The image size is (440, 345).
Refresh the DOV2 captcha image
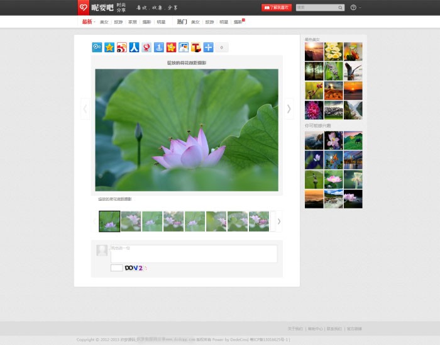[136, 268]
